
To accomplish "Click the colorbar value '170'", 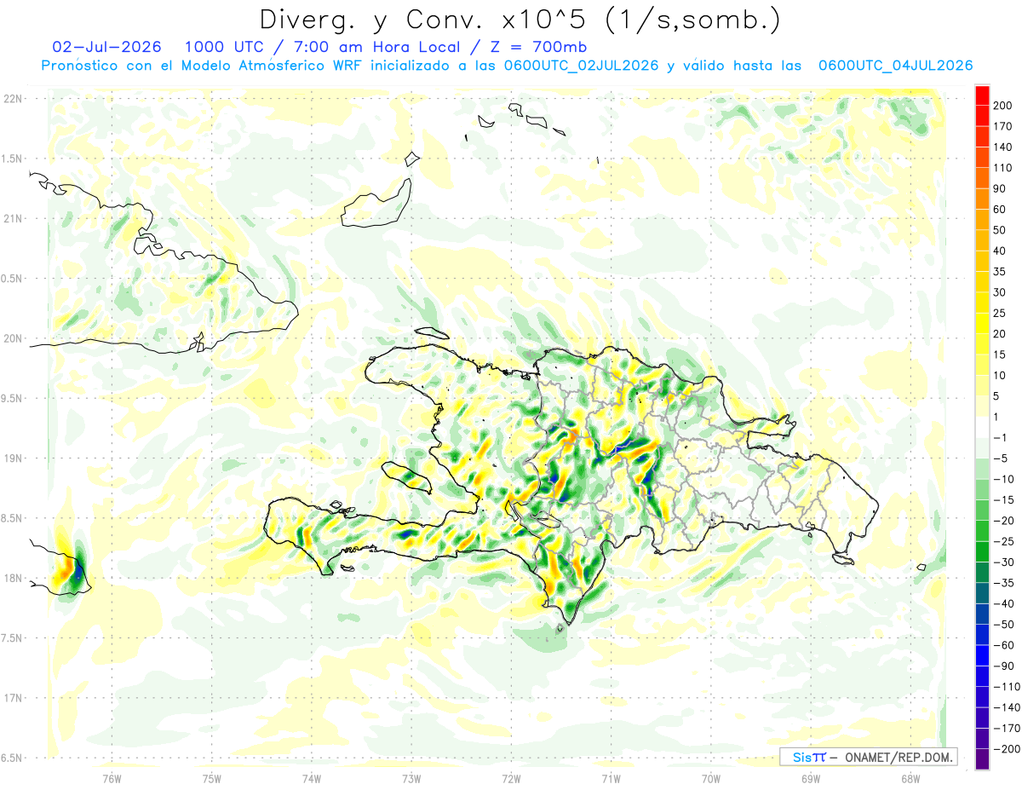I will coord(1004,126).
